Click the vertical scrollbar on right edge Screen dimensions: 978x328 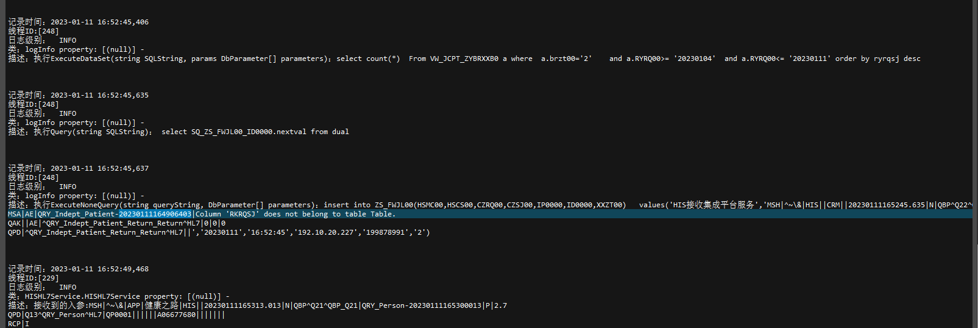975,122
